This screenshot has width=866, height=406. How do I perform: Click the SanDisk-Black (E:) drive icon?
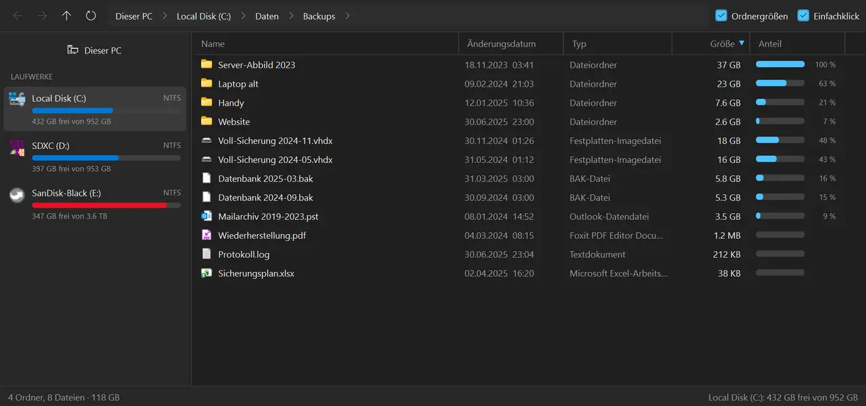coord(17,194)
